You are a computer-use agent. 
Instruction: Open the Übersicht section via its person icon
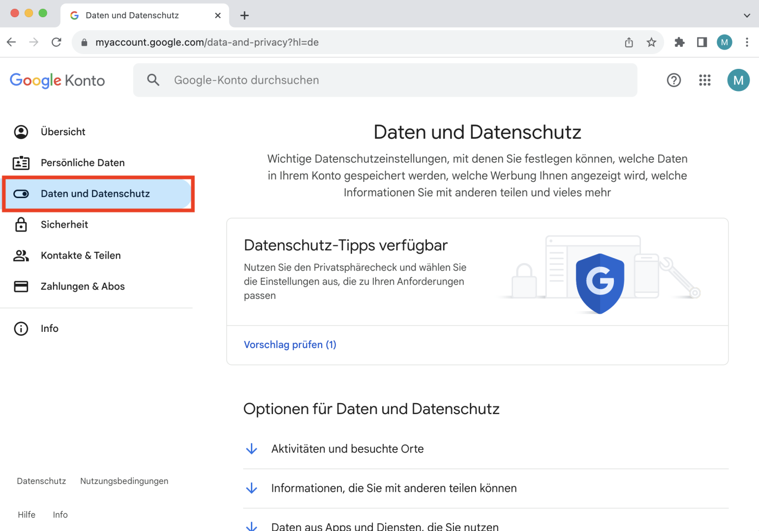tap(21, 131)
